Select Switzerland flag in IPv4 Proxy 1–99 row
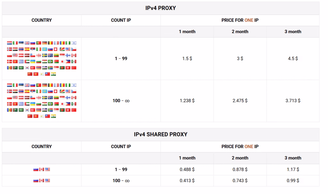The height and width of the screenshot is (194, 328). tap(55, 49)
